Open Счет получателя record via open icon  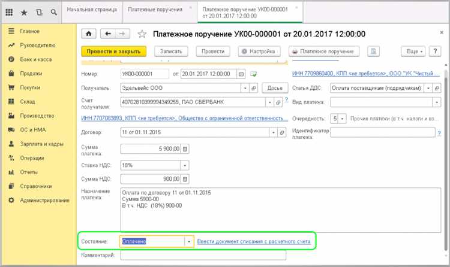pos(278,102)
